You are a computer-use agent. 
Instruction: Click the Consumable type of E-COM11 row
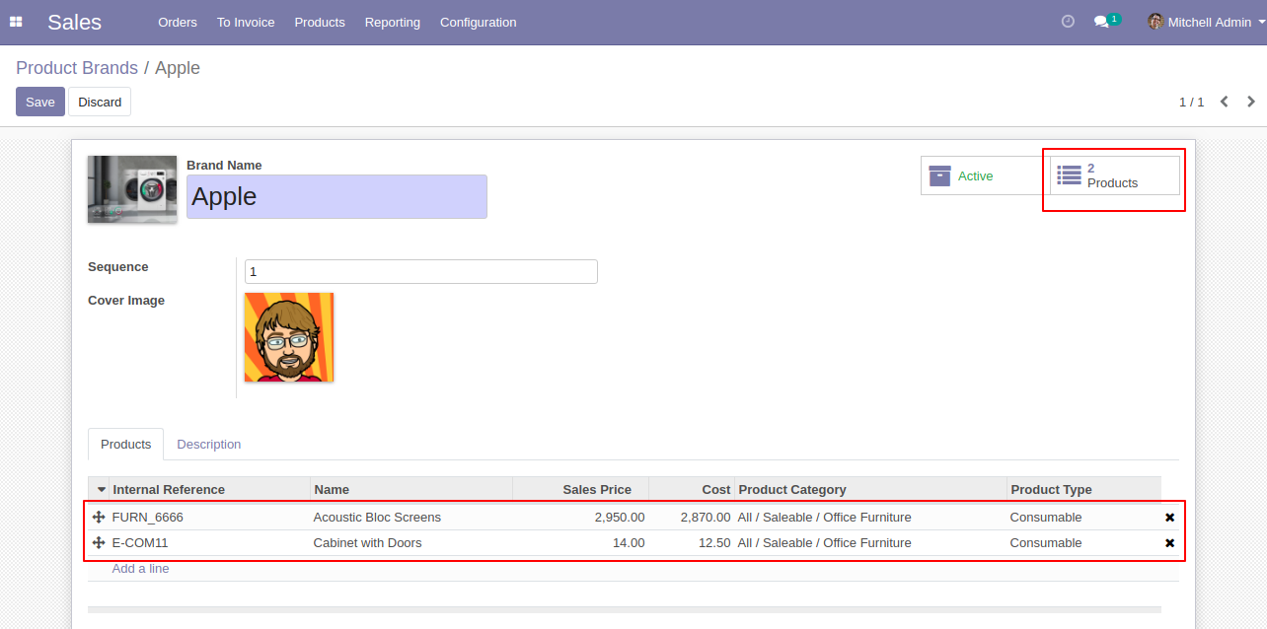1083,542
